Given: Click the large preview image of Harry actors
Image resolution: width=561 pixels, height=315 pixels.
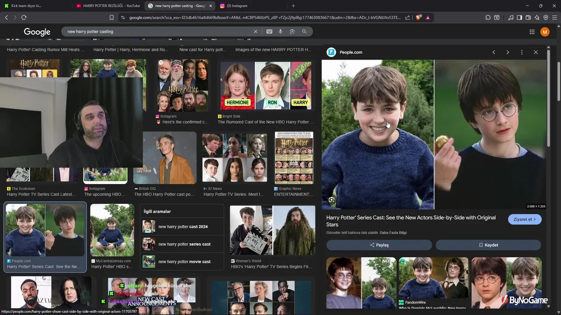Looking at the screenshot, I should point(434,135).
